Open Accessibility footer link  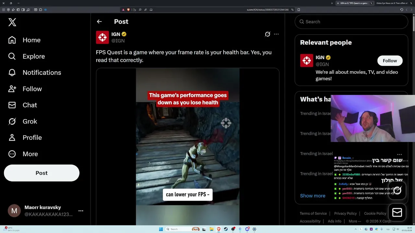tap(310, 221)
